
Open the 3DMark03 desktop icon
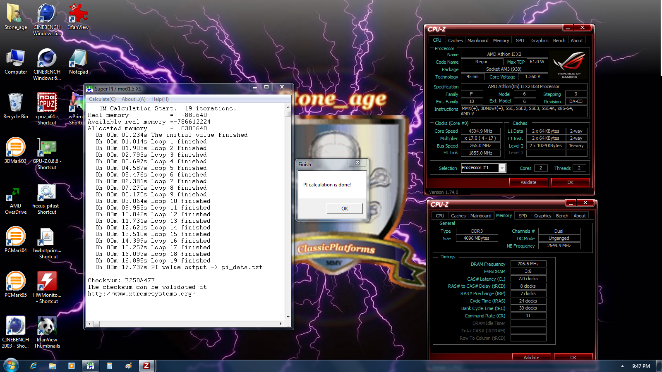coord(15,151)
